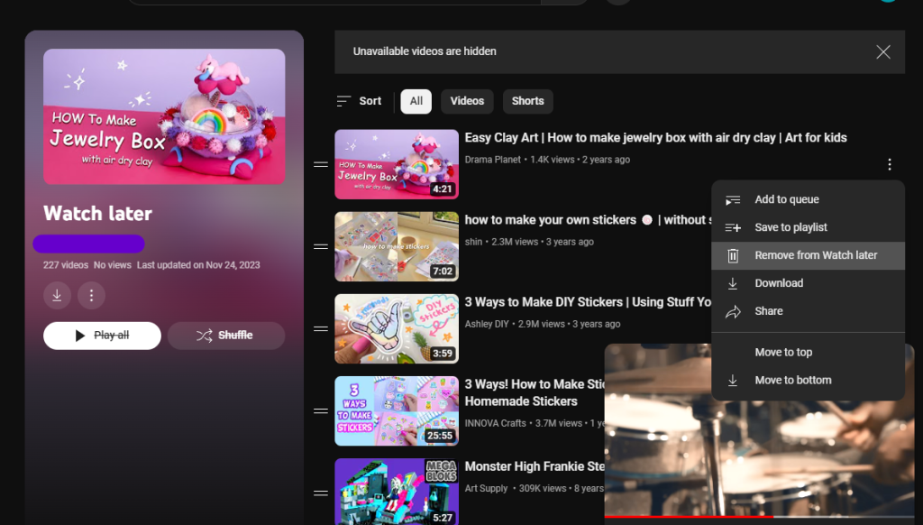Open '3 Ways to Make DIY Stickers' title
This screenshot has height=525, width=923.
tap(588, 302)
